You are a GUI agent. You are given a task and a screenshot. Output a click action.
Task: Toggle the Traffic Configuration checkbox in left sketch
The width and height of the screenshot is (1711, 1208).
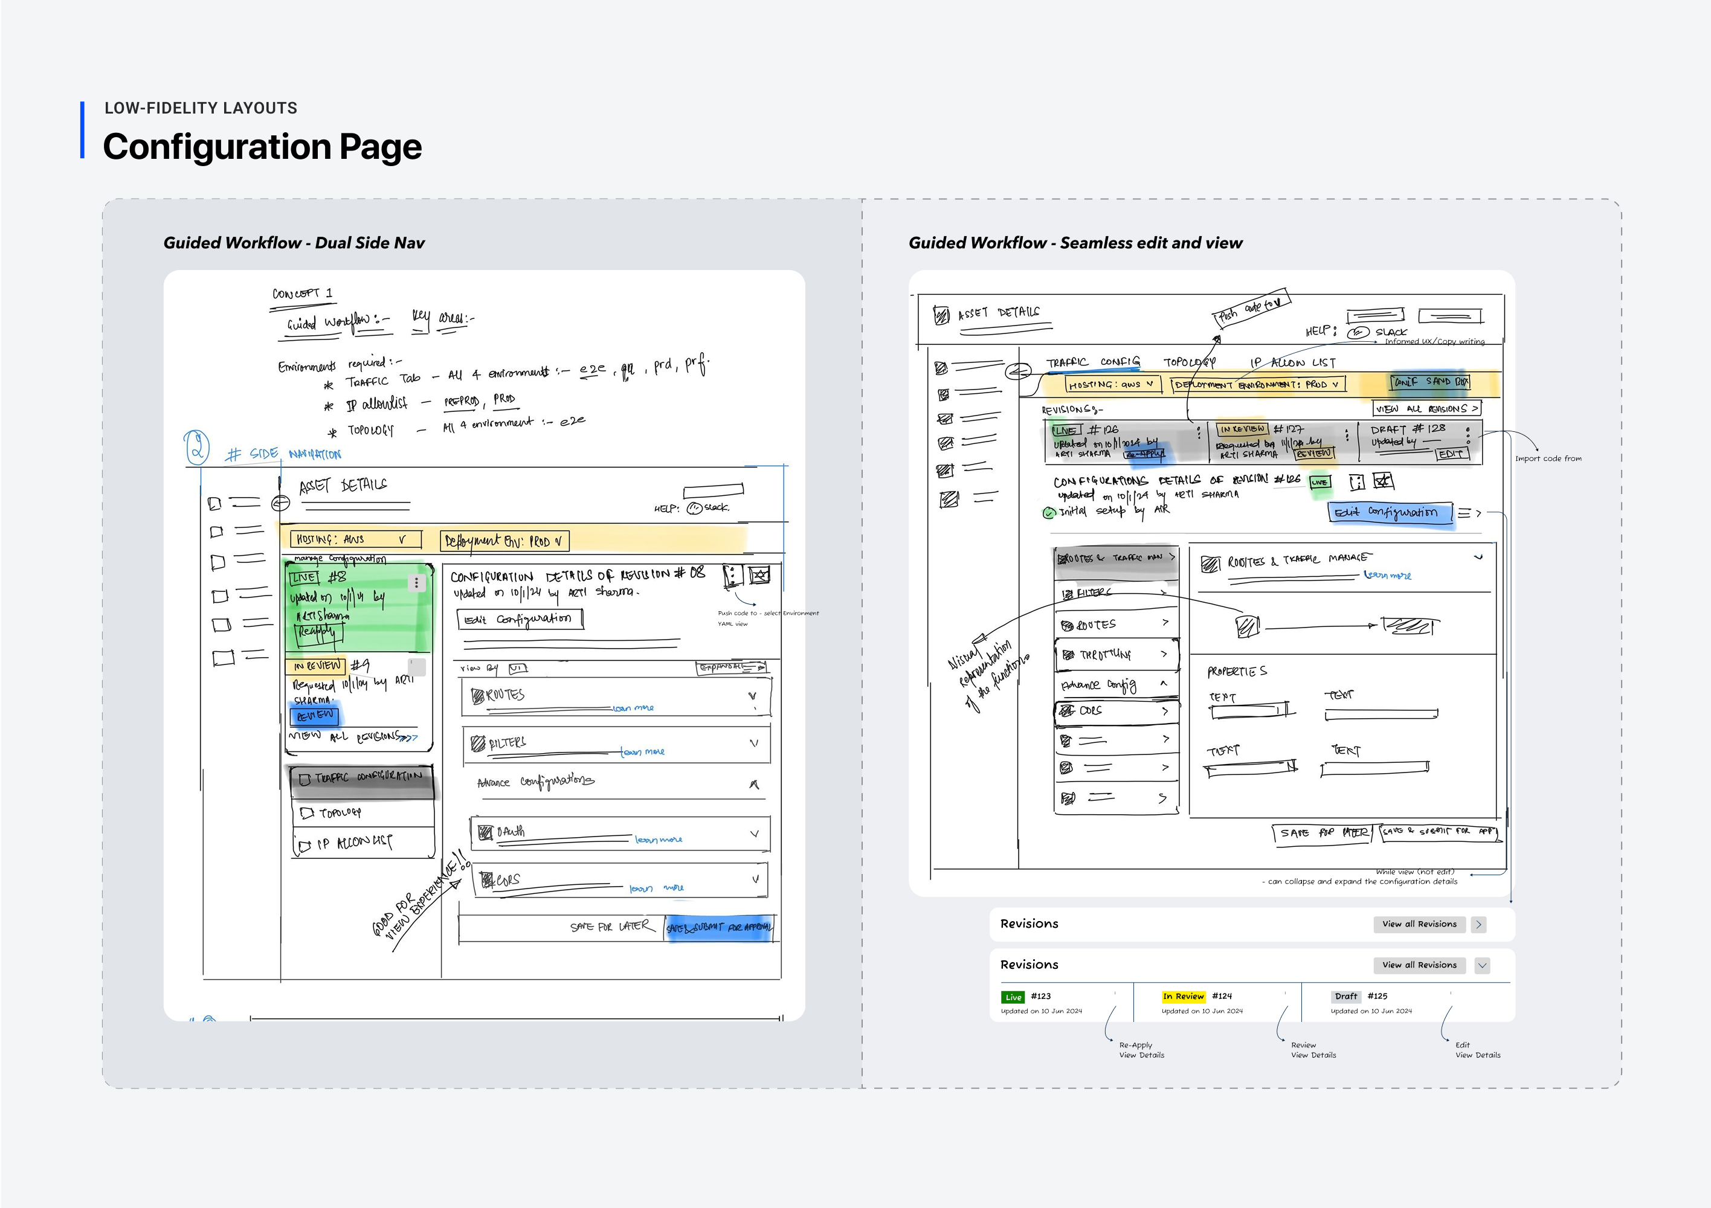tap(304, 780)
